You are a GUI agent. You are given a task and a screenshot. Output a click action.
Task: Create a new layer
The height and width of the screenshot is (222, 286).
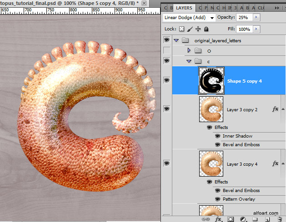point(267,219)
